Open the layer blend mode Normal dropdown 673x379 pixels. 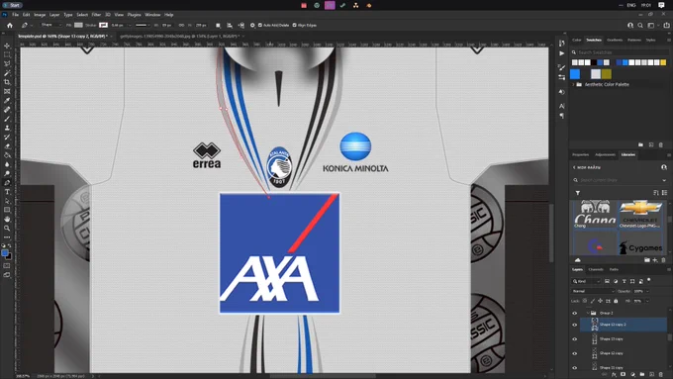(593, 292)
